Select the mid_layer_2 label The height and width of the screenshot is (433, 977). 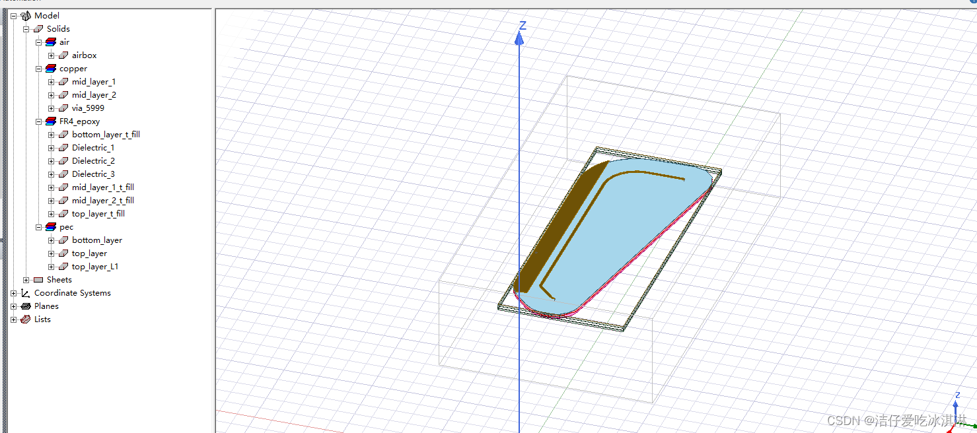pos(94,95)
